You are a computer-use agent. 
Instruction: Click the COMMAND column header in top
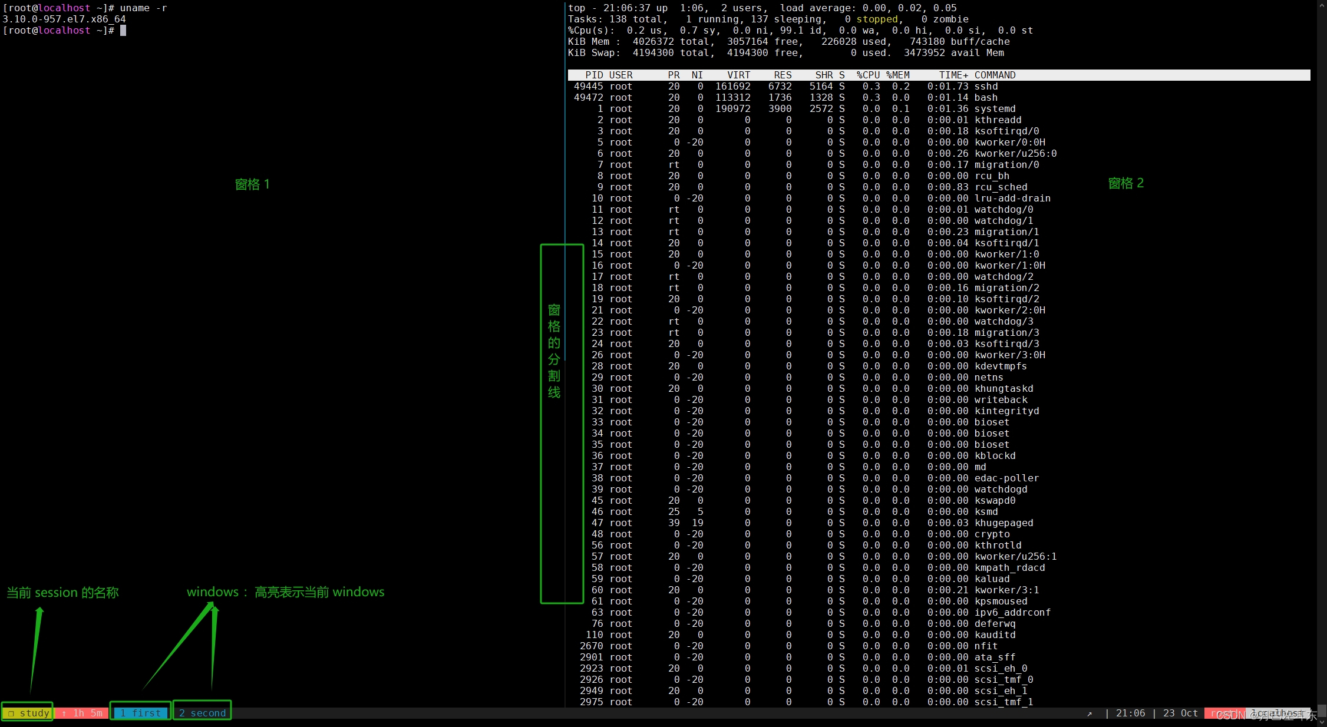[x=995, y=75]
